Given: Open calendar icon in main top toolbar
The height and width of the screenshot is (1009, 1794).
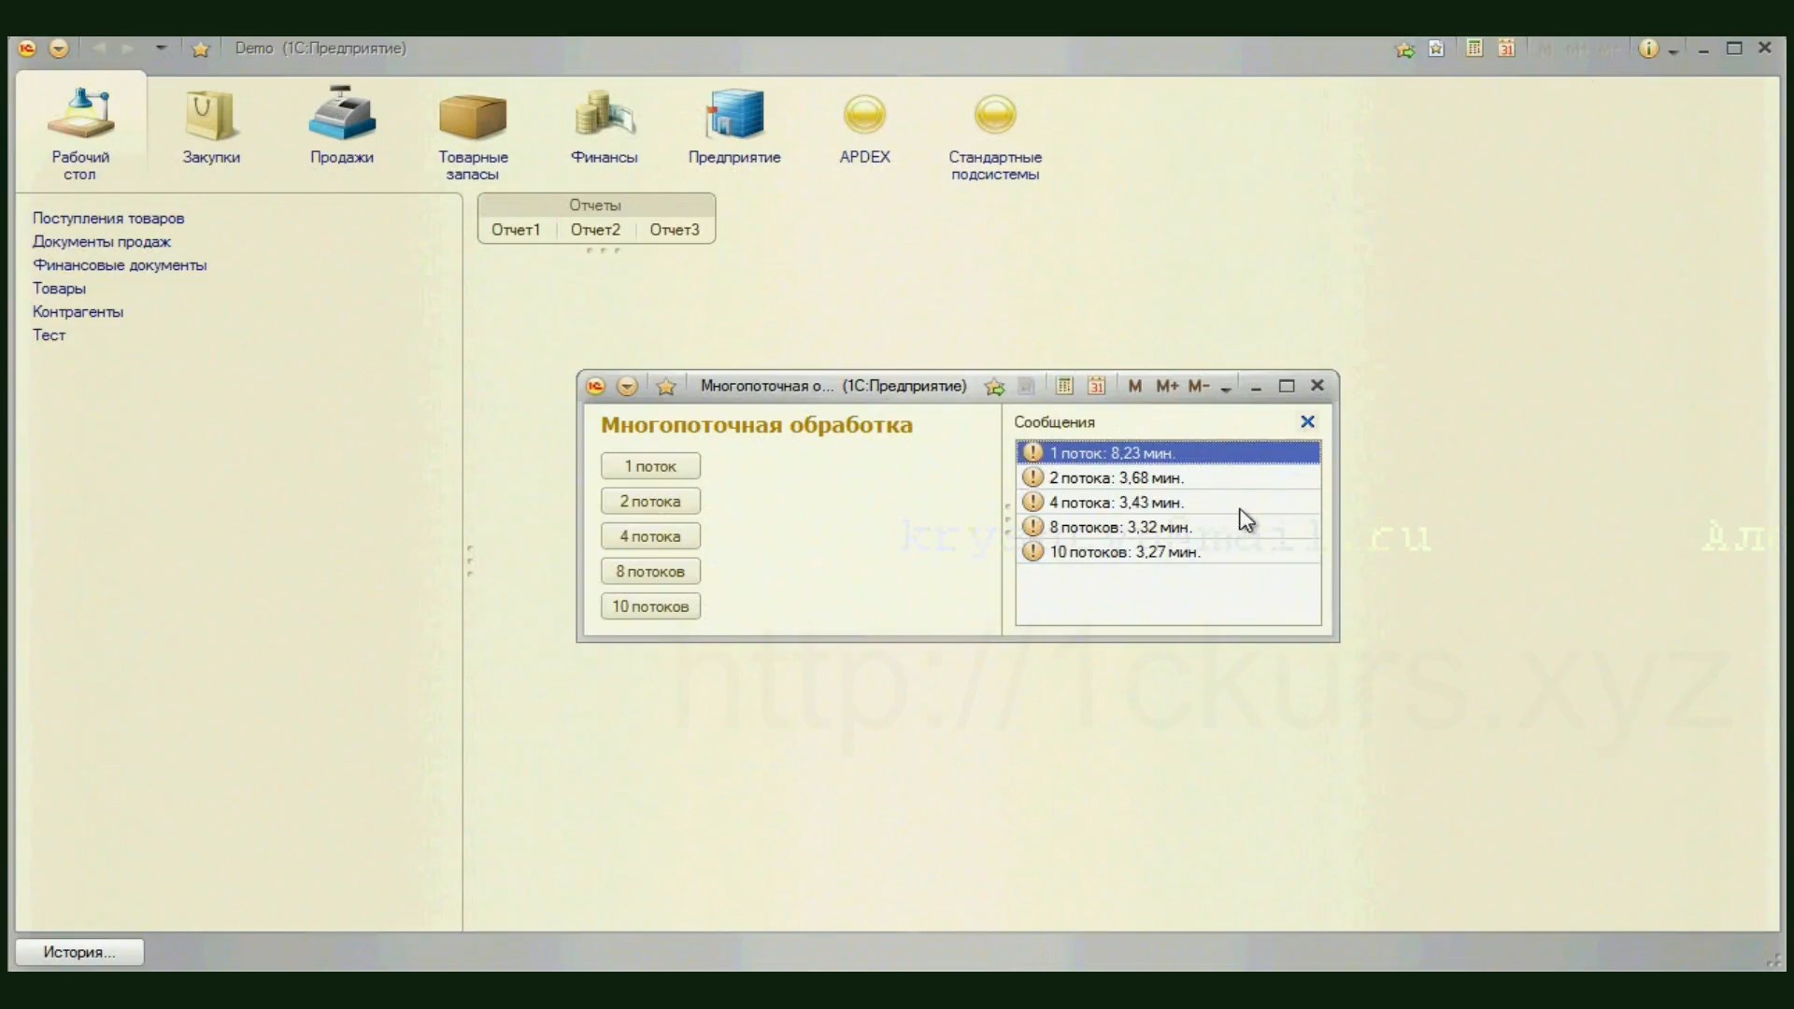Looking at the screenshot, I should point(1506,49).
